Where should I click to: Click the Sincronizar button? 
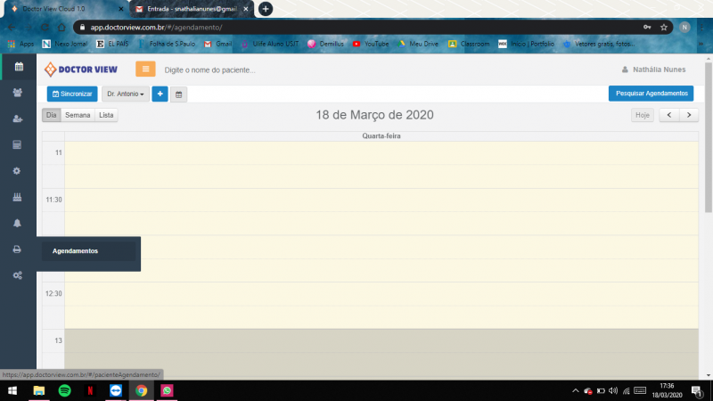pos(72,94)
